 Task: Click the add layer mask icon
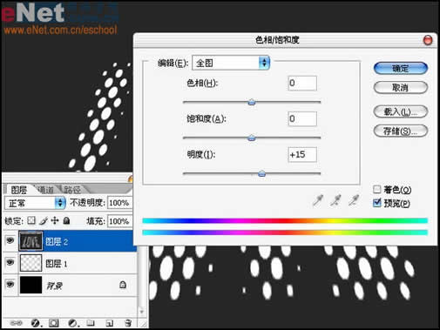tap(54, 323)
